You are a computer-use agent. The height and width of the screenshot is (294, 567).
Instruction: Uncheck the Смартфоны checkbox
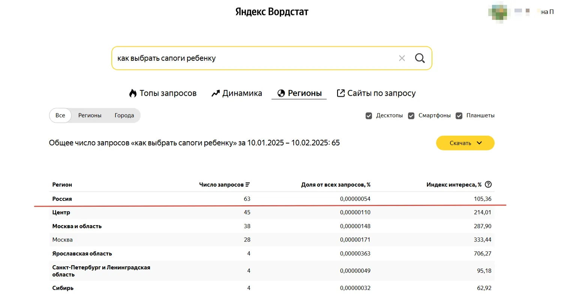411,116
